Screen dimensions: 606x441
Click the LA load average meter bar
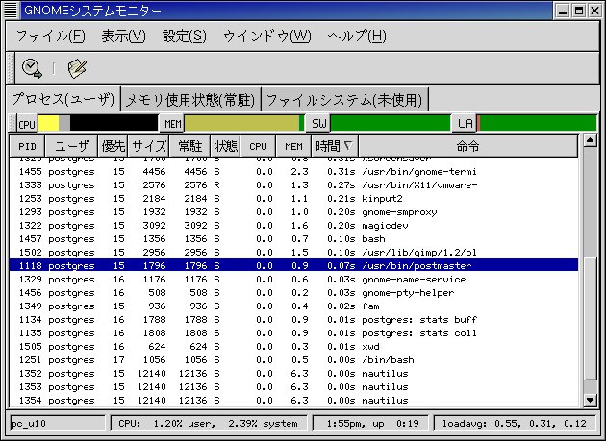tap(537, 123)
